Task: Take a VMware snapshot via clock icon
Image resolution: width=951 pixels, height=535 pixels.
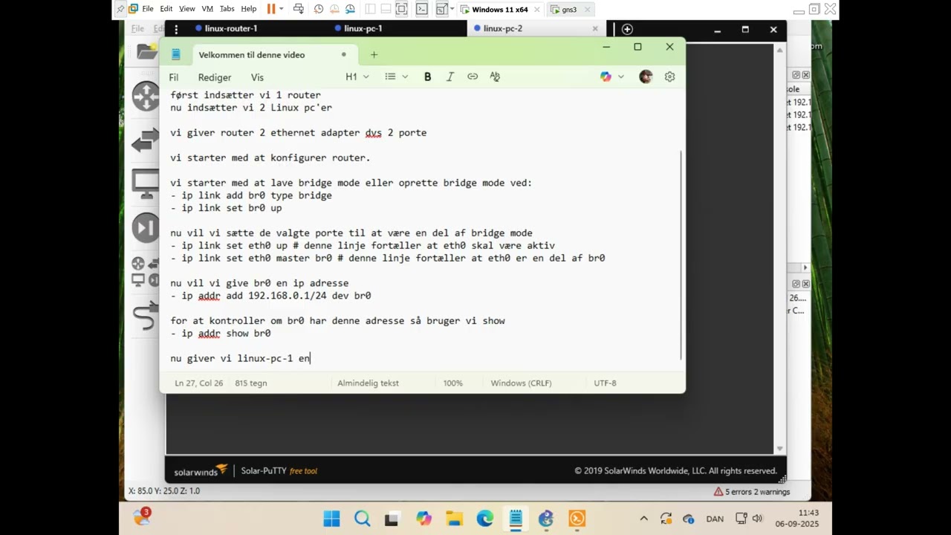Action: [x=319, y=9]
